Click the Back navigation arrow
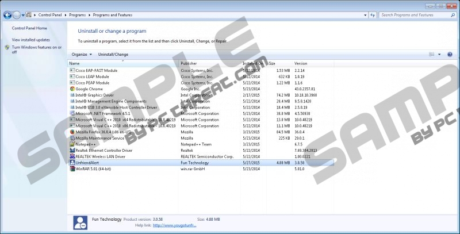Screen dimensions: 460x234 click(7, 13)
